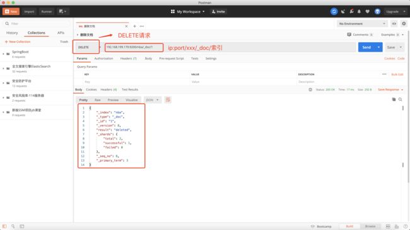This screenshot has width=410, height=230.
Task: Open the Import dialog
Action: (29, 11)
